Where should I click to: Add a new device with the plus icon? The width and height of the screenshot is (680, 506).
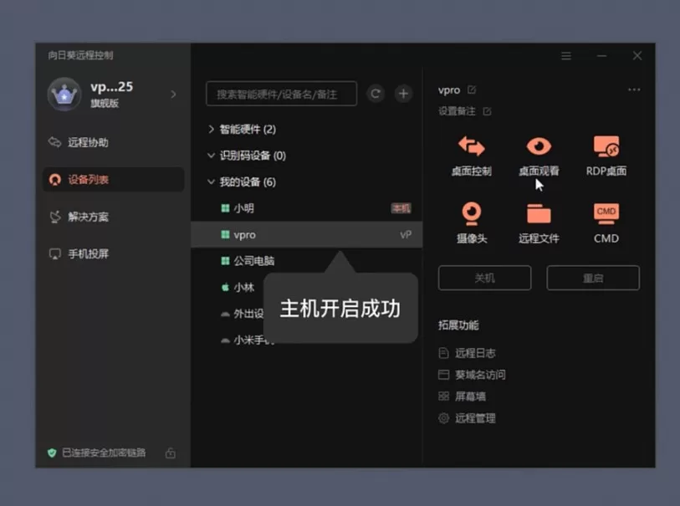[405, 93]
